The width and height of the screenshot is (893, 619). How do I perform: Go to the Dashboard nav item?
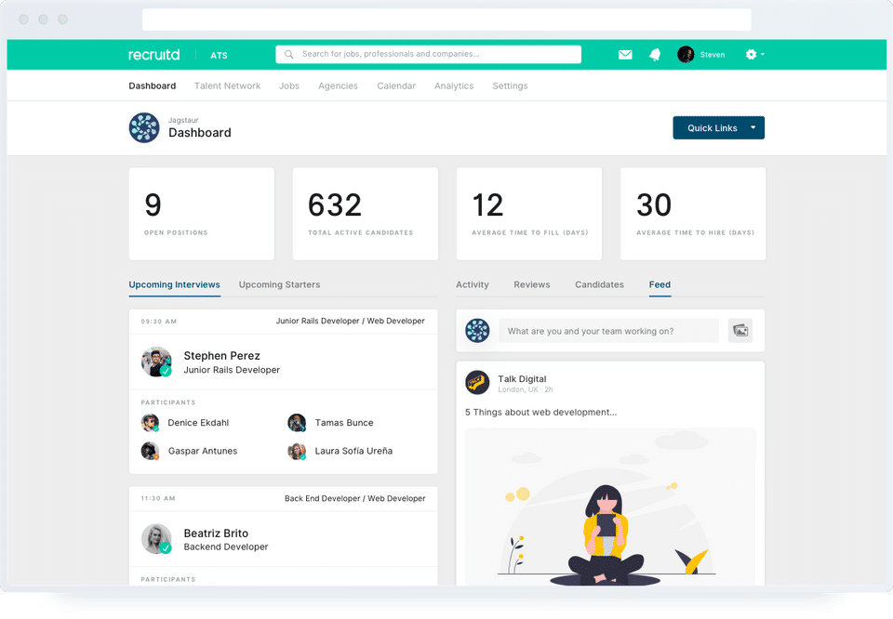[x=152, y=86]
